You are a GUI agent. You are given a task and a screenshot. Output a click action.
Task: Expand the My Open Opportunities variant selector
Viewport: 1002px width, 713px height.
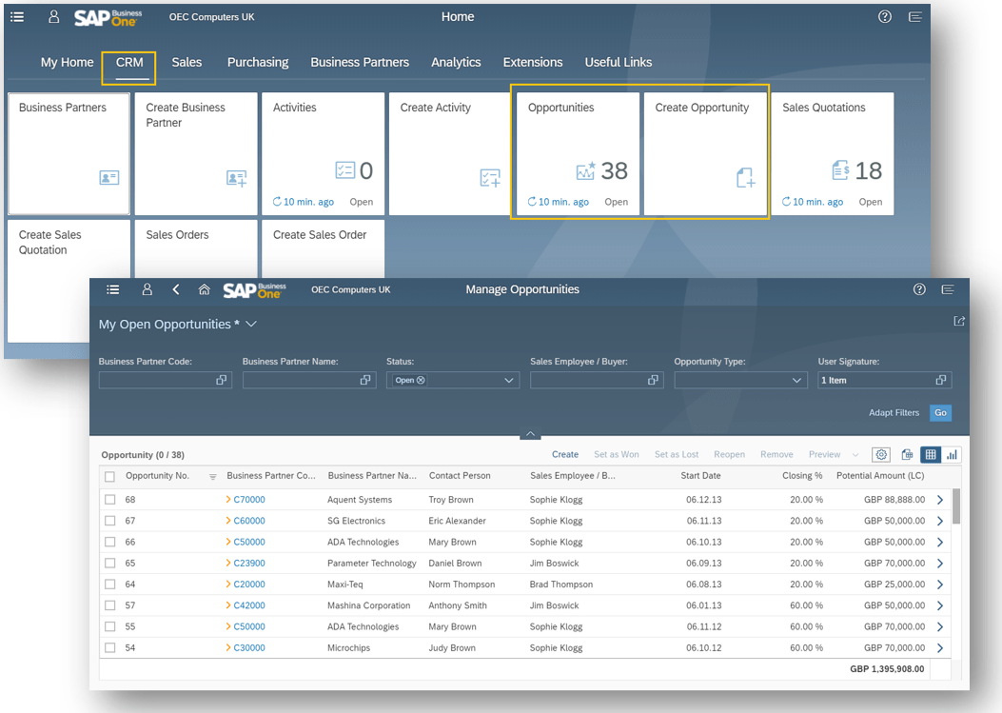click(250, 323)
